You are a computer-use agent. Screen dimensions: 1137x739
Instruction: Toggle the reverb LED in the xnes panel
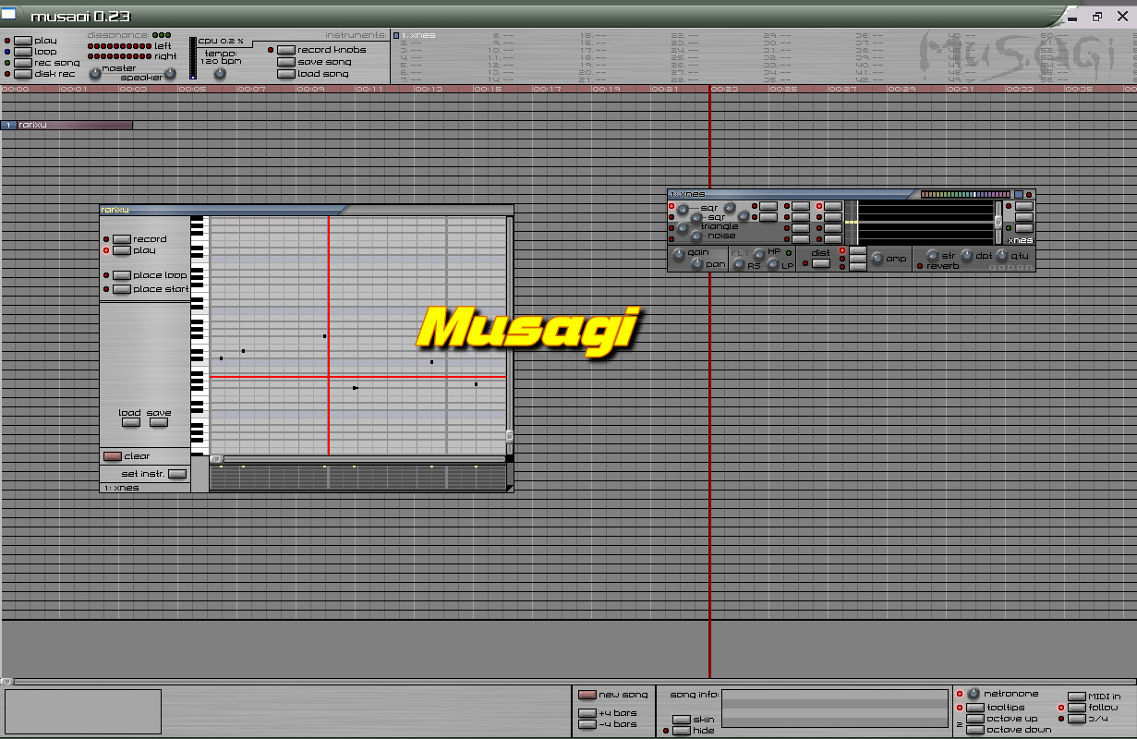pyautogui.click(x=920, y=266)
